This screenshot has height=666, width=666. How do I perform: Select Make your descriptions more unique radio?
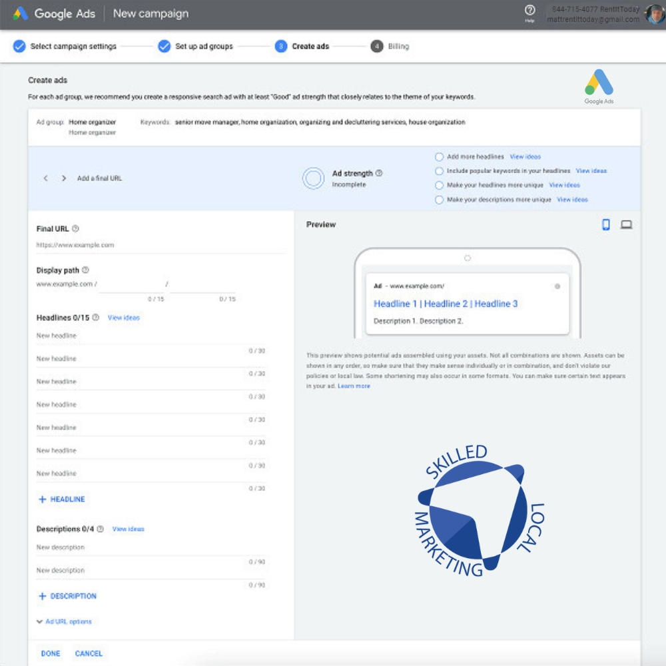coord(439,200)
